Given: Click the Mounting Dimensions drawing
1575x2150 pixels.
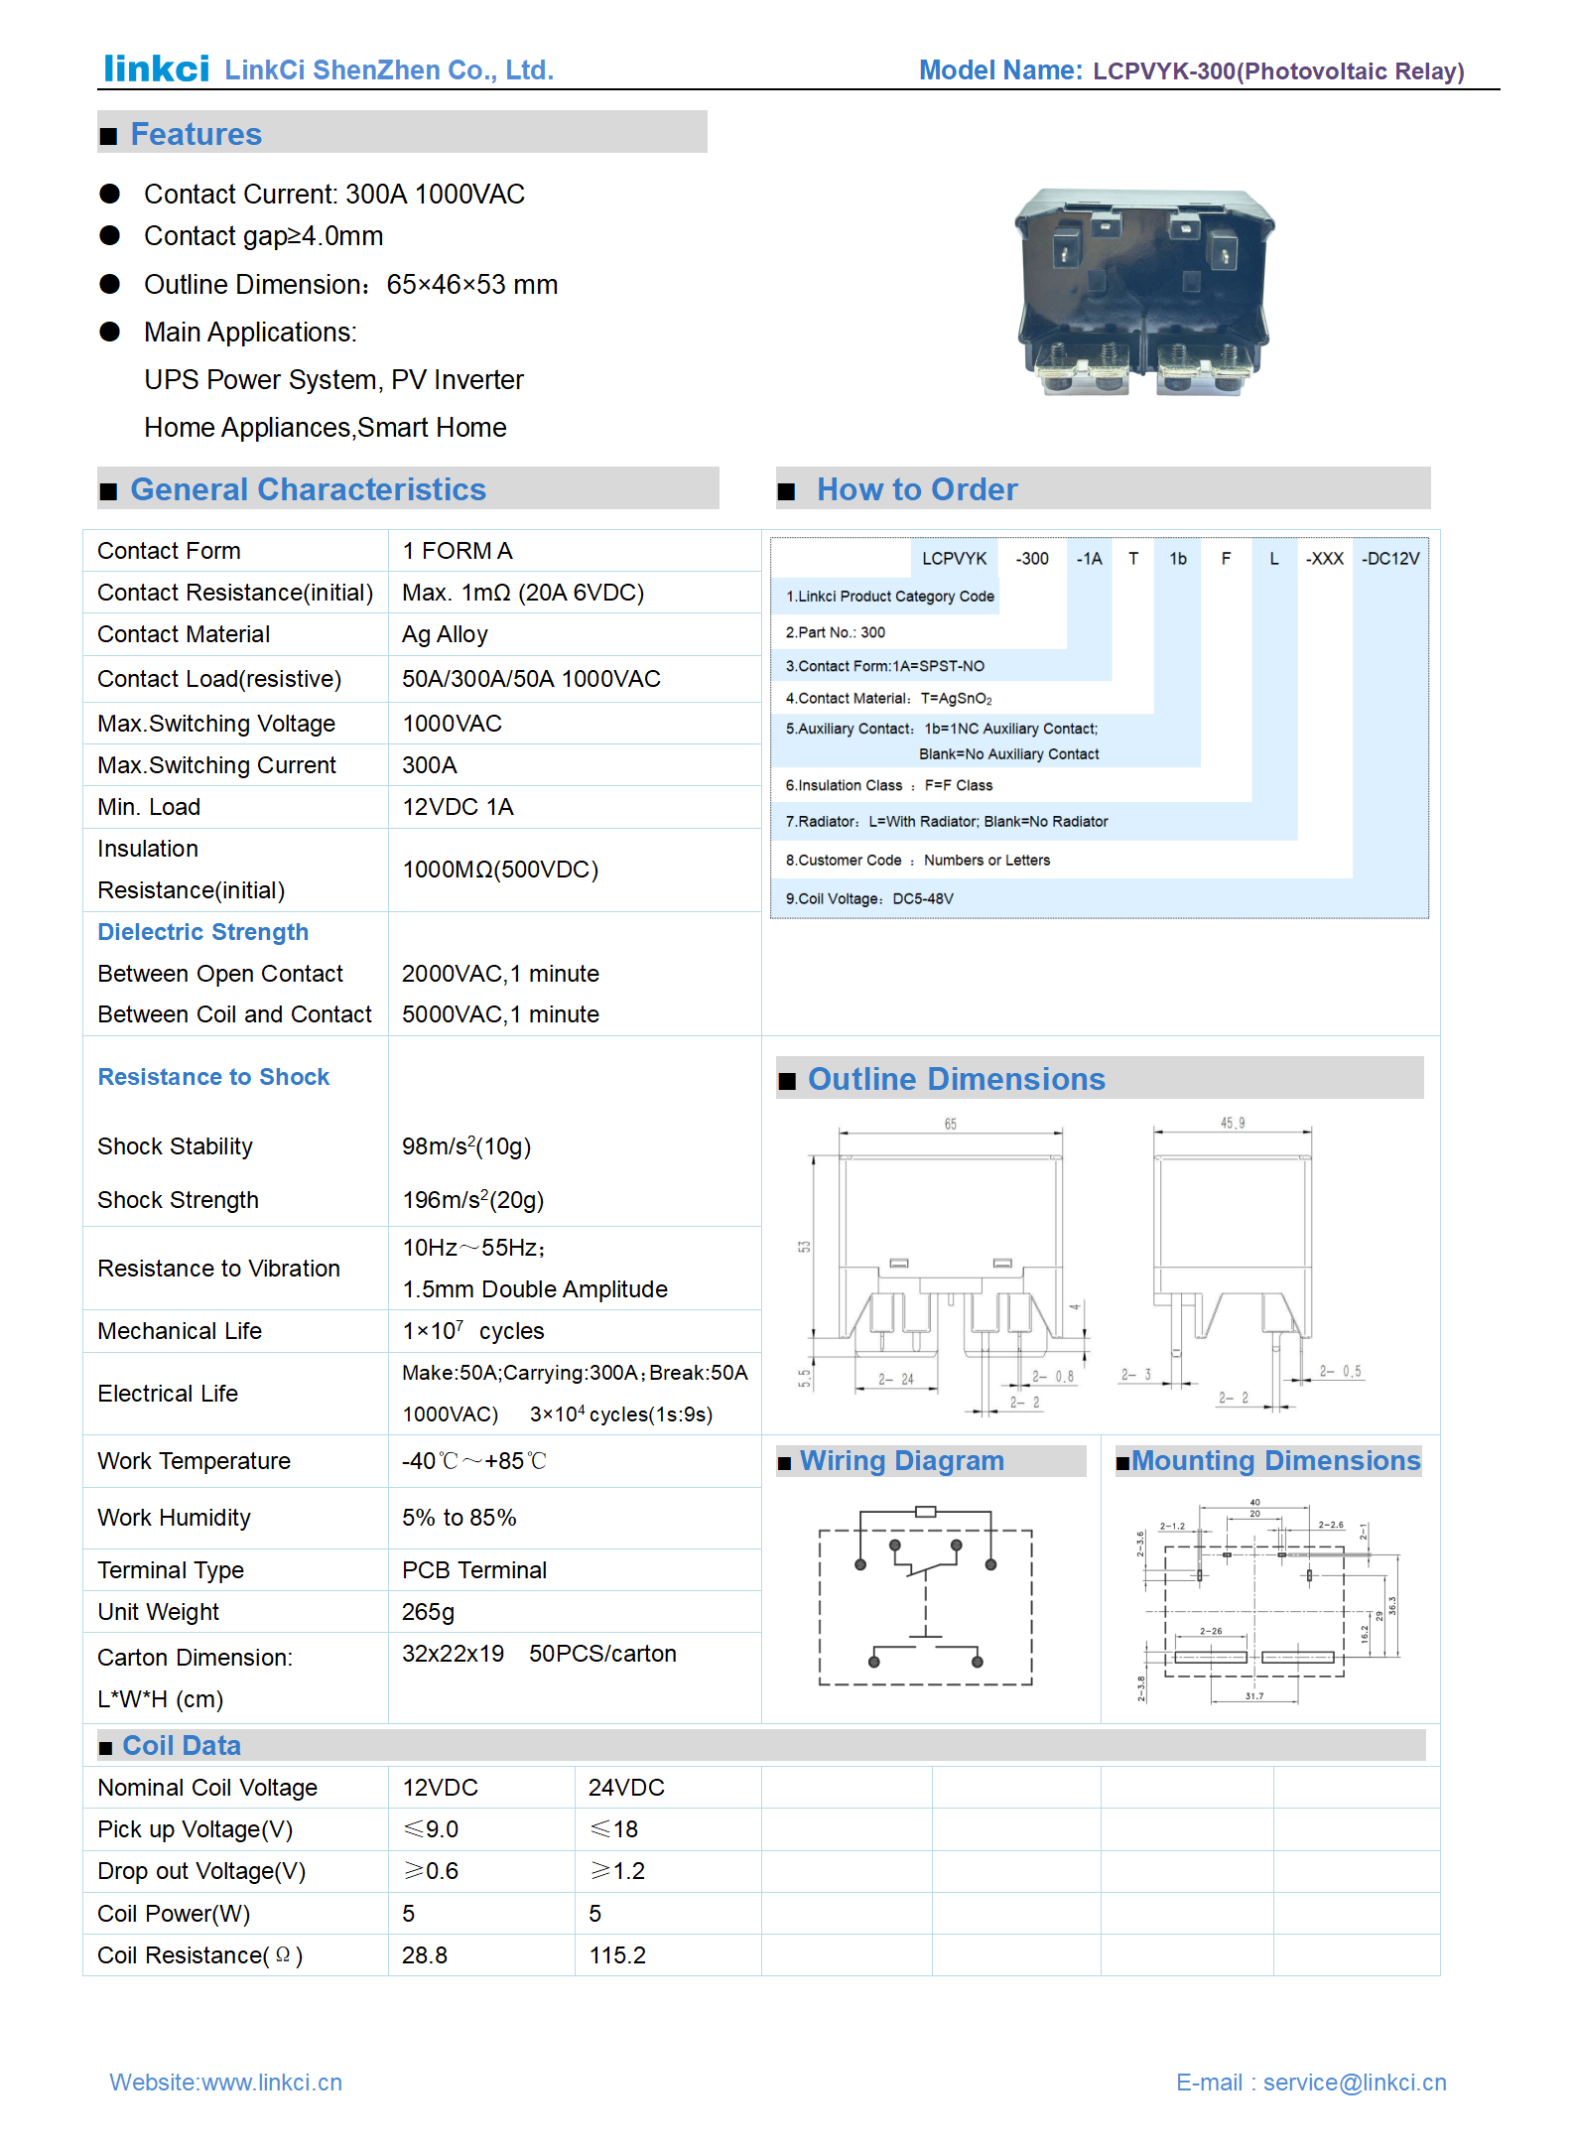Looking at the screenshot, I should 1270,1600.
